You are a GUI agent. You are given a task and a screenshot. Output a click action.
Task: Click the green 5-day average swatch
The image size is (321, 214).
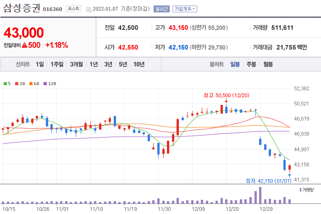coord(6,84)
